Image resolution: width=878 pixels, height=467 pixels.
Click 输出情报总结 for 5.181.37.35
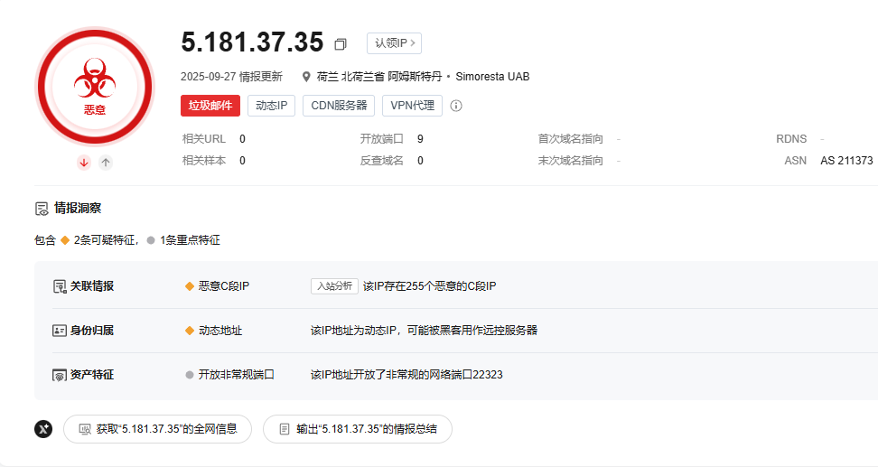point(357,429)
